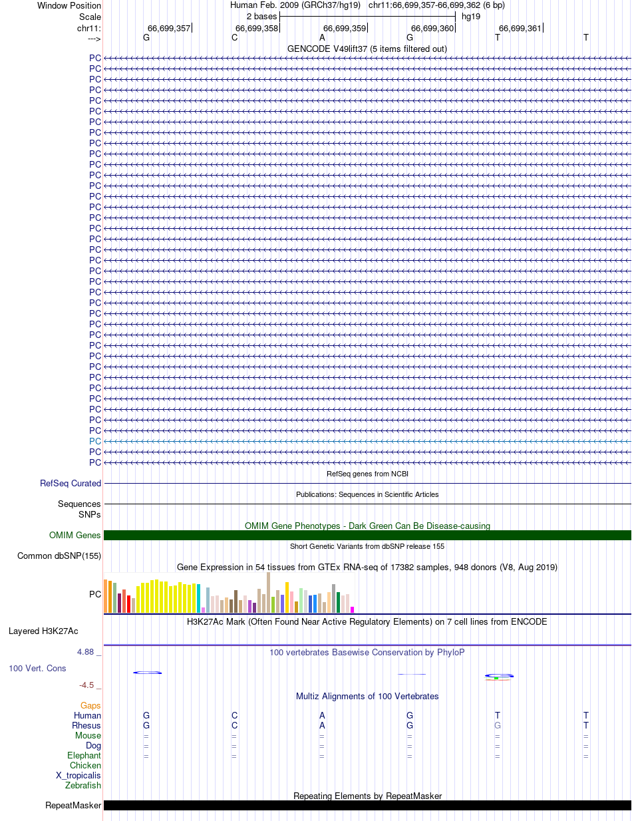Open the 100 Vert. Cons track label

tap(37, 668)
